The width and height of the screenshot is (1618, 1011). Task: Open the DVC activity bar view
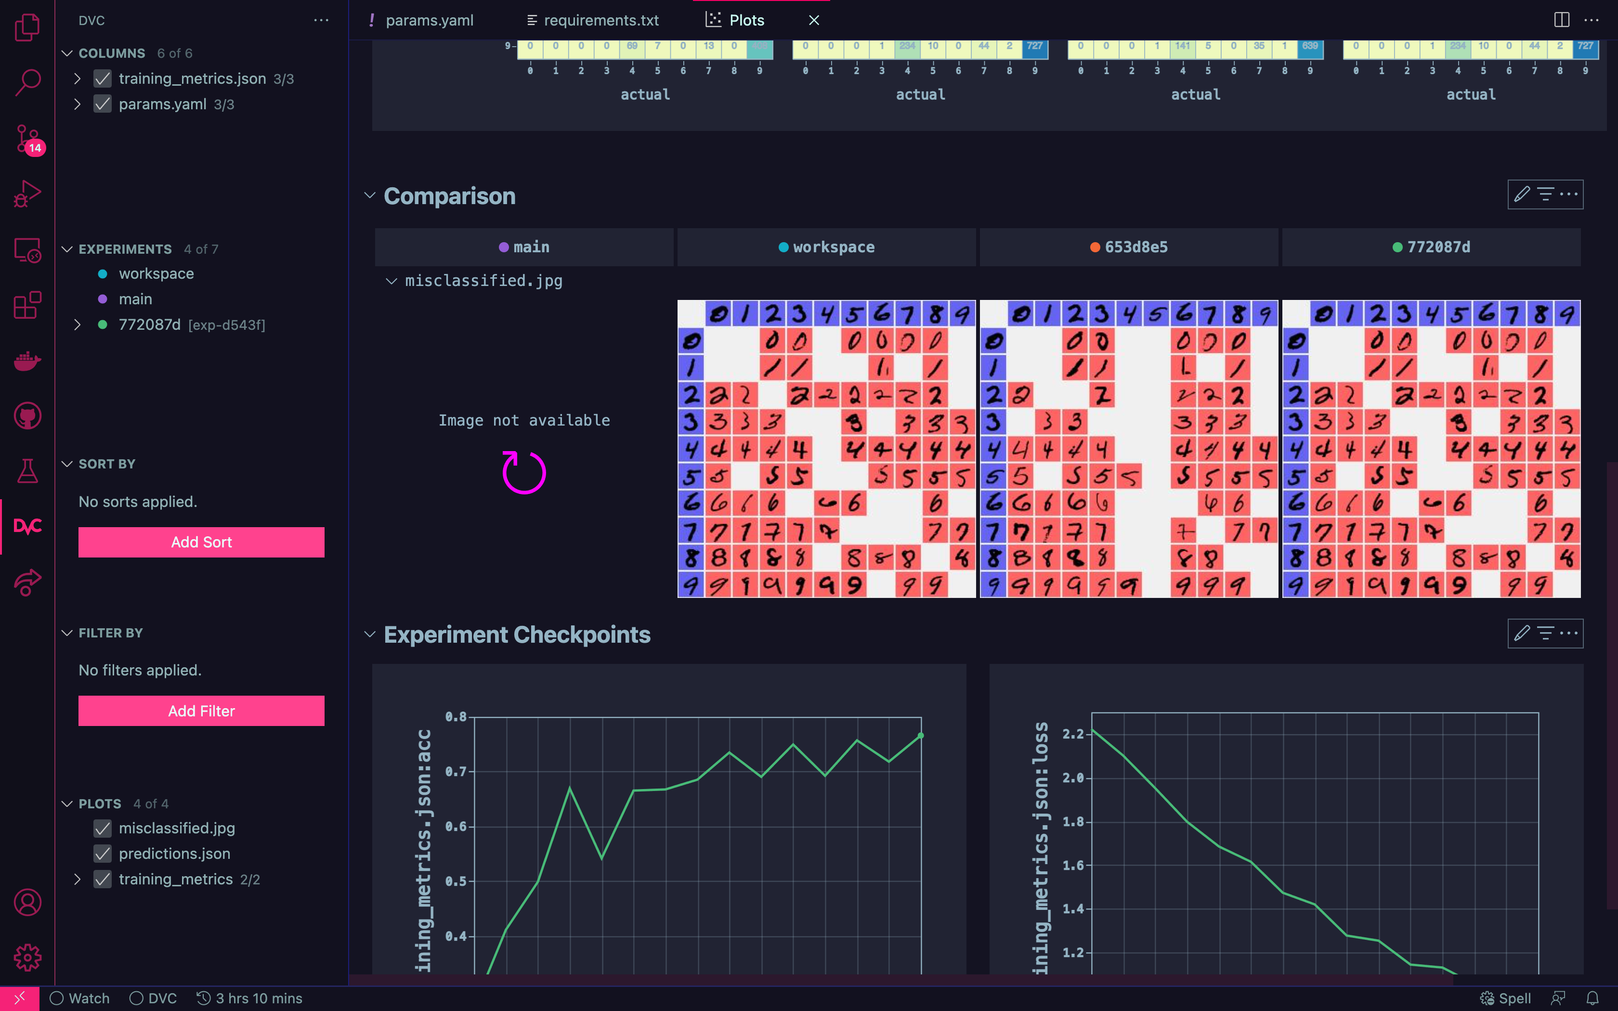[x=27, y=526]
